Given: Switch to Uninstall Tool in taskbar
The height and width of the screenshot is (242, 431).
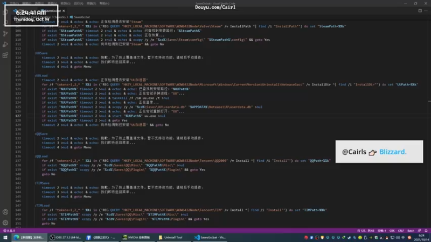Looking at the screenshot, I should pyautogui.click(x=173, y=238).
